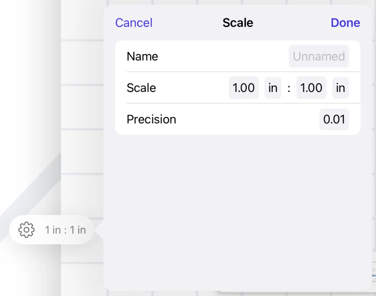Click the colon between scale values
376x296 pixels.
tap(289, 88)
